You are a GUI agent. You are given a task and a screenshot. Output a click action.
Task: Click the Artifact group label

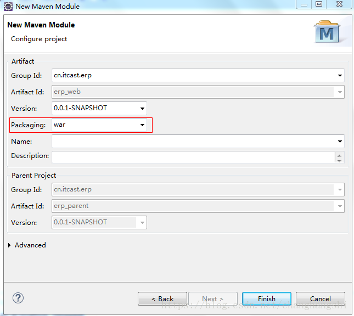23,61
